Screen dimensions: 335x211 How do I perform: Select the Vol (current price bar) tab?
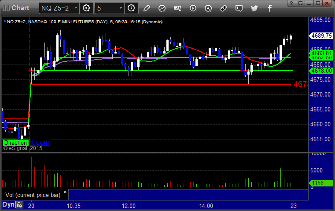pyautogui.click(x=32, y=194)
